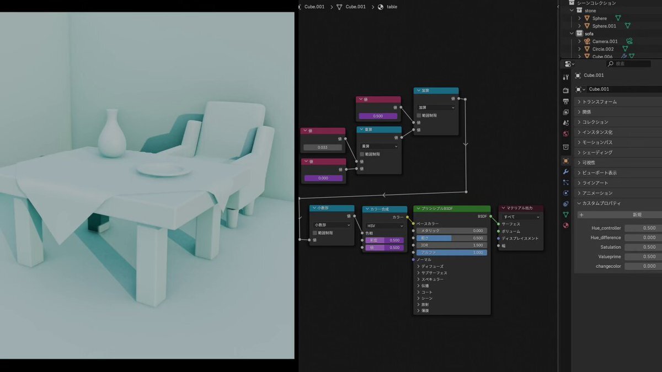Open the Render properties tab icon

[565, 90]
